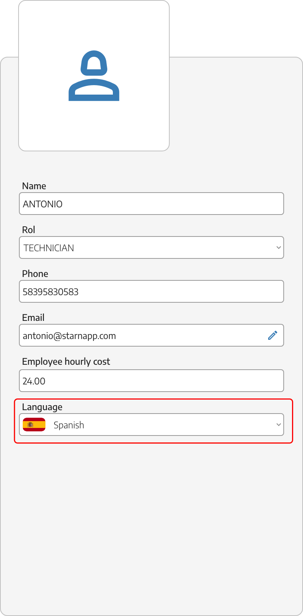This screenshot has width=303, height=616.
Task: Click the 58395830583 phone number text
Action: pos(51,292)
